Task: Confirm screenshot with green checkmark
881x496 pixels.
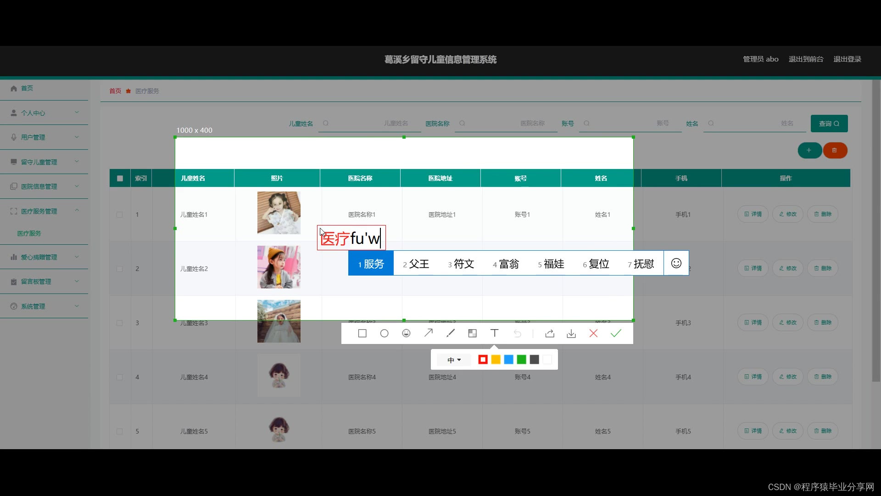Action: 616,333
